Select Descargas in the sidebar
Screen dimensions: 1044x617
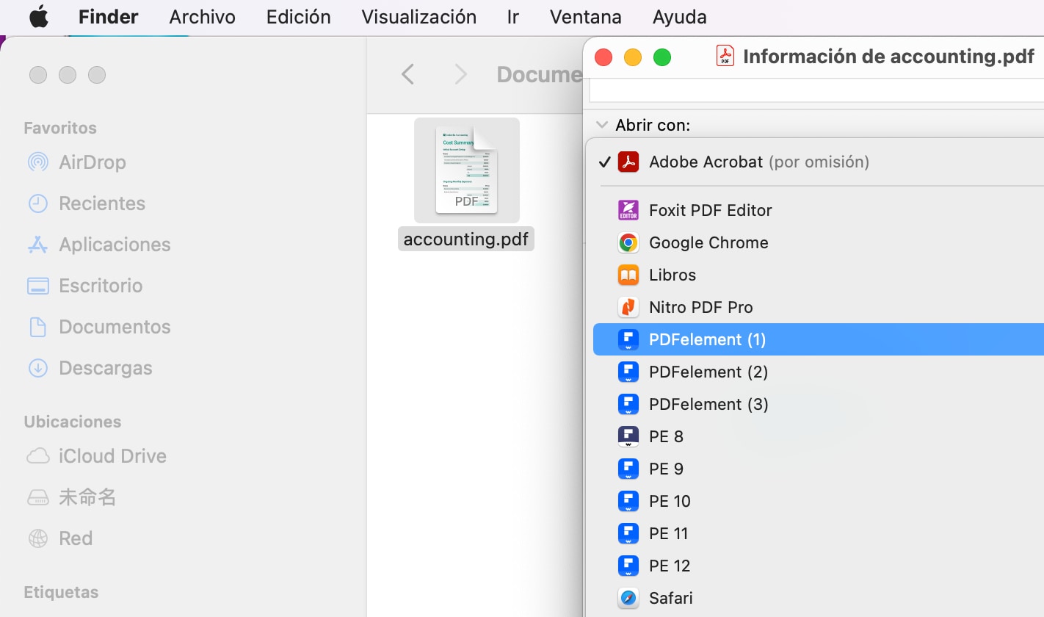tap(106, 368)
